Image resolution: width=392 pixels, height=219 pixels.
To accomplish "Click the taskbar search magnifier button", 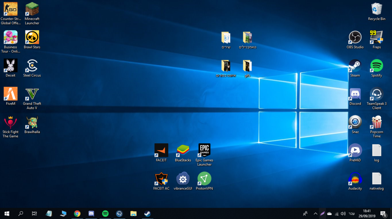I will point(21,214).
